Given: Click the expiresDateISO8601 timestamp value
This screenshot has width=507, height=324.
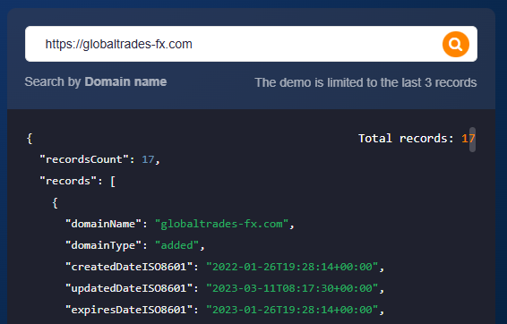Looking at the screenshot, I should (x=292, y=310).
